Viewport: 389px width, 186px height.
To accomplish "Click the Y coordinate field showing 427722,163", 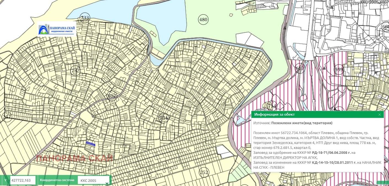I will tap(23, 181).
